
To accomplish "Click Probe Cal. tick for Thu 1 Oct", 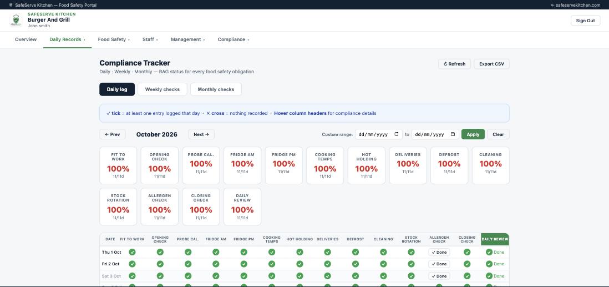I will 188,252.
